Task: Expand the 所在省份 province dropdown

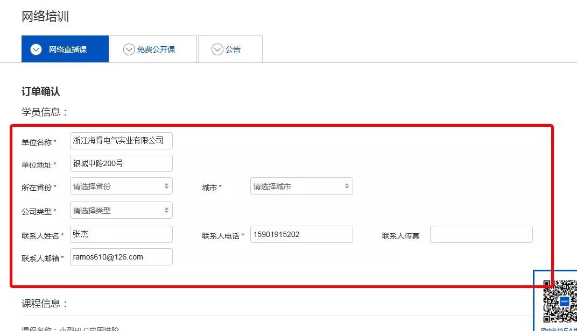Action: [x=121, y=186]
